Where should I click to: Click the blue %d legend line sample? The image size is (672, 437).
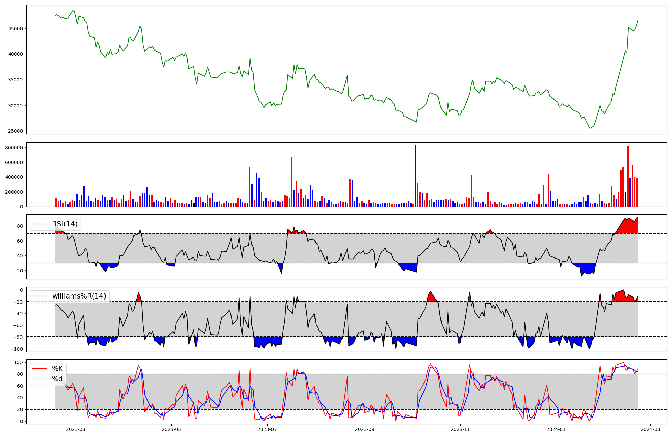click(x=39, y=379)
